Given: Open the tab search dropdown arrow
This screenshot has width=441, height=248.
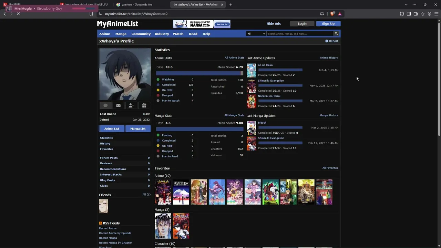Looking at the screenshot, I should coord(406,4).
